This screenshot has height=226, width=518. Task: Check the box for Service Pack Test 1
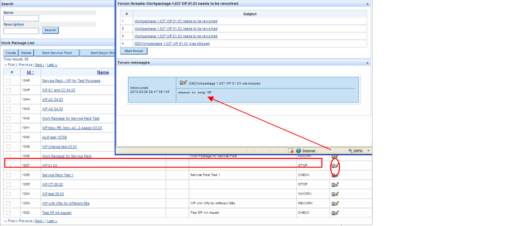pyautogui.click(x=8, y=175)
